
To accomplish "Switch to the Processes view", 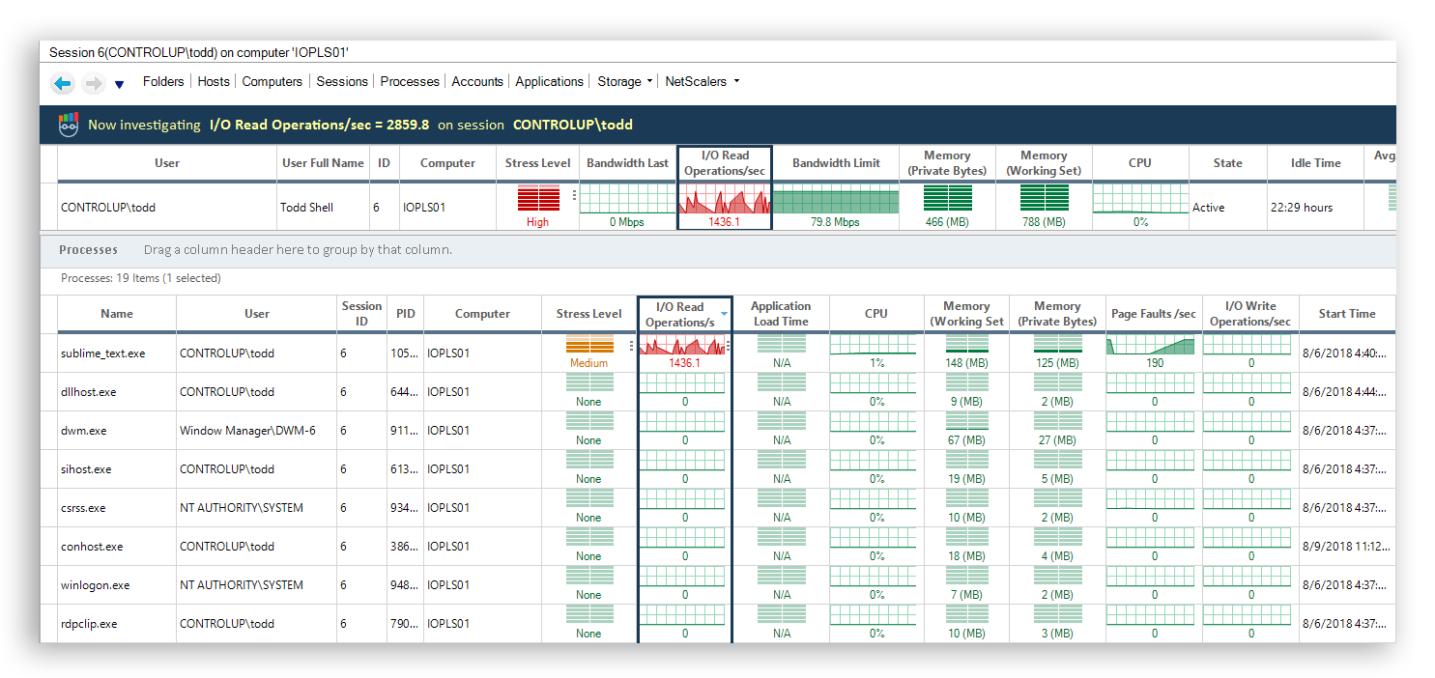I will click(x=410, y=82).
